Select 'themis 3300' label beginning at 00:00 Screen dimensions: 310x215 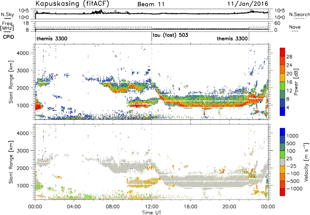tap(52, 38)
